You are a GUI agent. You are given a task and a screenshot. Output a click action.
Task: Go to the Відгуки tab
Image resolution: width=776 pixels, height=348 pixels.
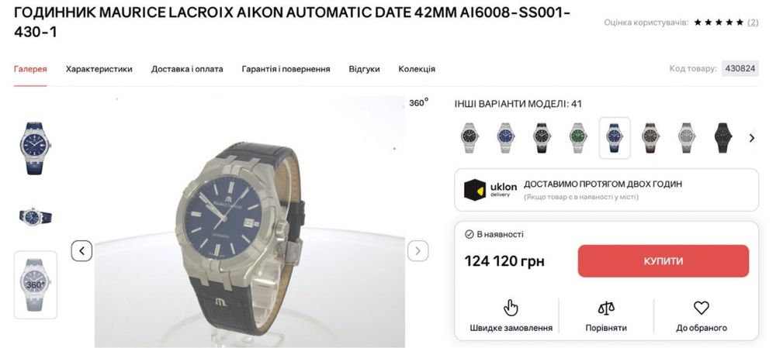[x=364, y=69]
